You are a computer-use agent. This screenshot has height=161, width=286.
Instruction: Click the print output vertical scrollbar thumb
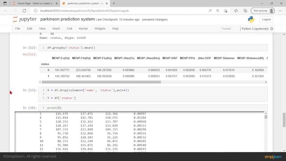tap(266, 117)
